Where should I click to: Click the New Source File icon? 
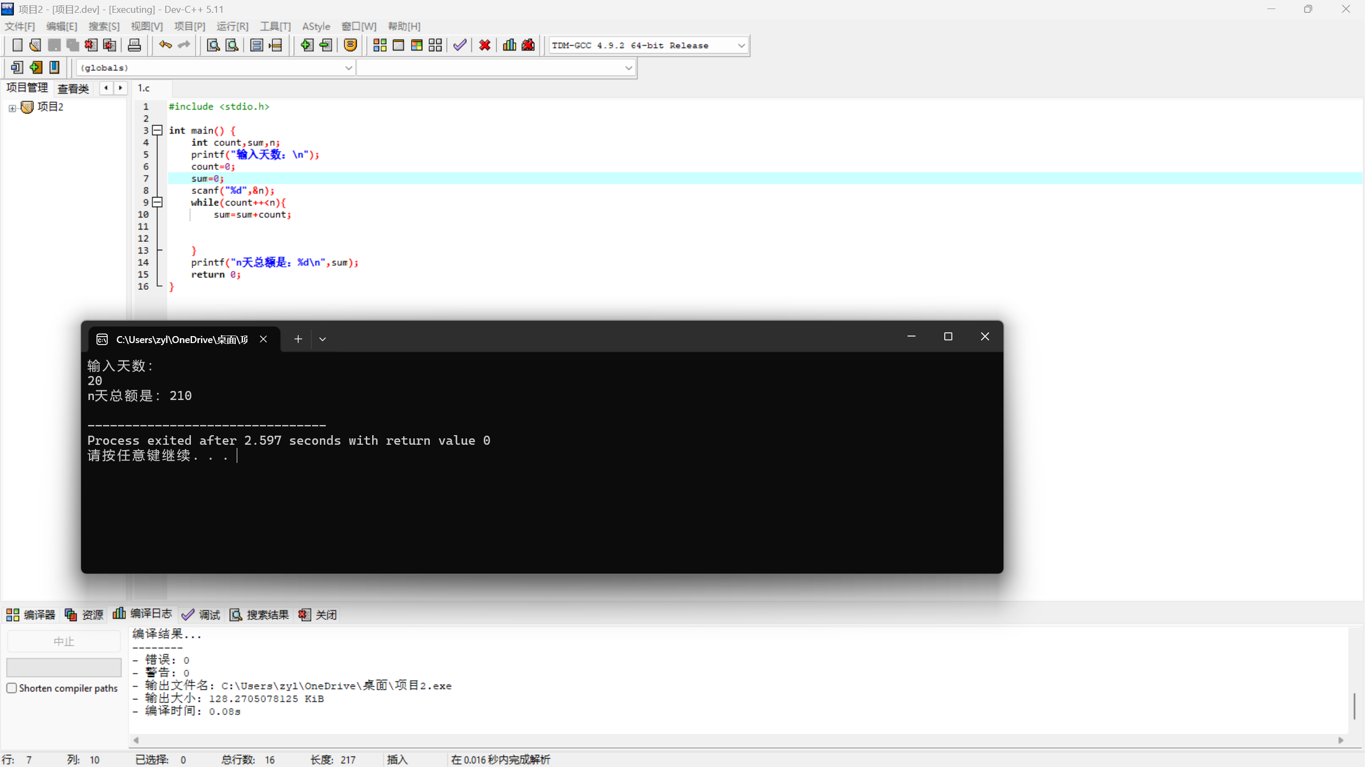tap(17, 45)
